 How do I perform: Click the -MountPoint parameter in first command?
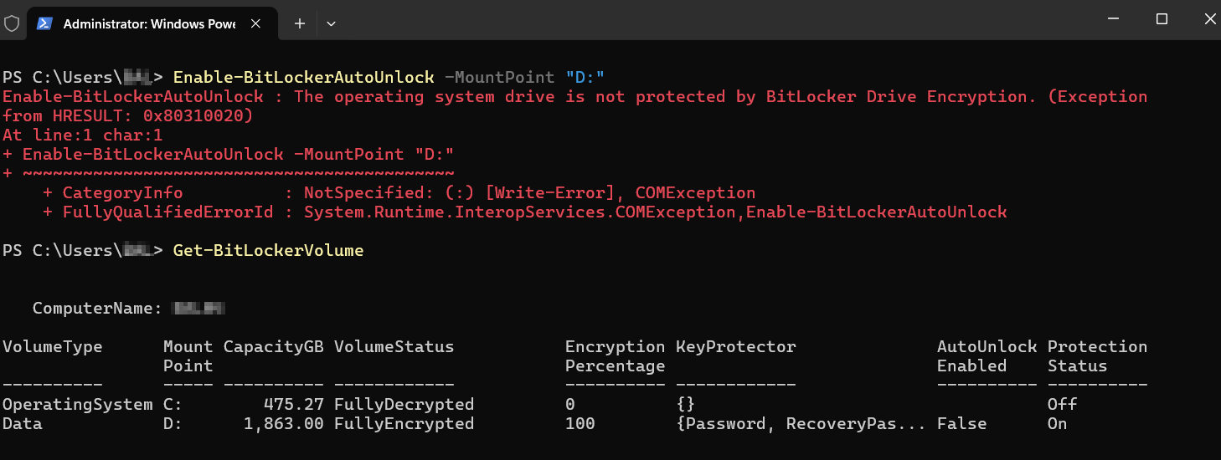(499, 77)
